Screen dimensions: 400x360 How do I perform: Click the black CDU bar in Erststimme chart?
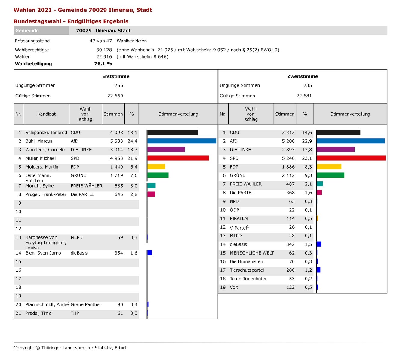173,132
